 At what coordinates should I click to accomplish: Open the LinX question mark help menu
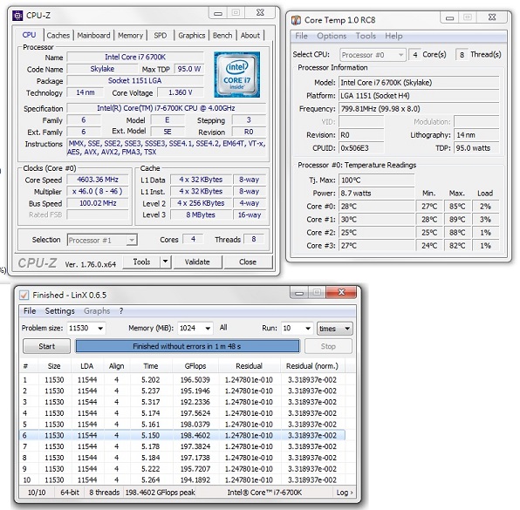pos(121,311)
